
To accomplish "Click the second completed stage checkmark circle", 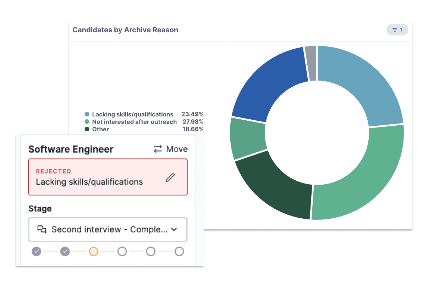I will click(x=65, y=252).
